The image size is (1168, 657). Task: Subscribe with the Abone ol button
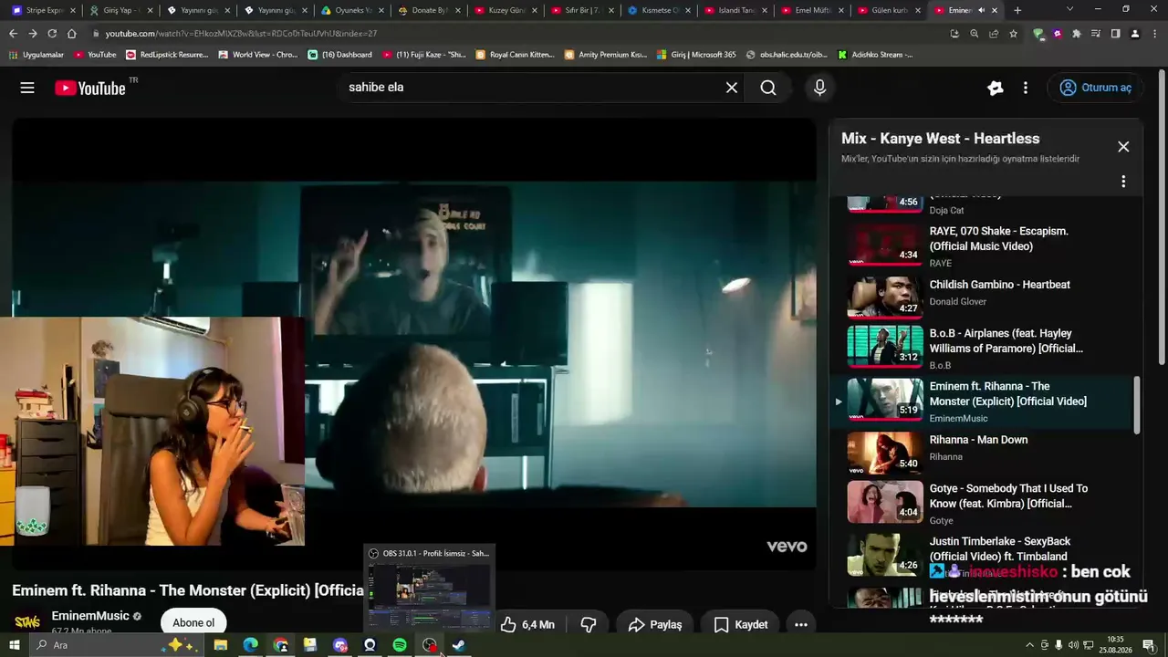(x=193, y=622)
